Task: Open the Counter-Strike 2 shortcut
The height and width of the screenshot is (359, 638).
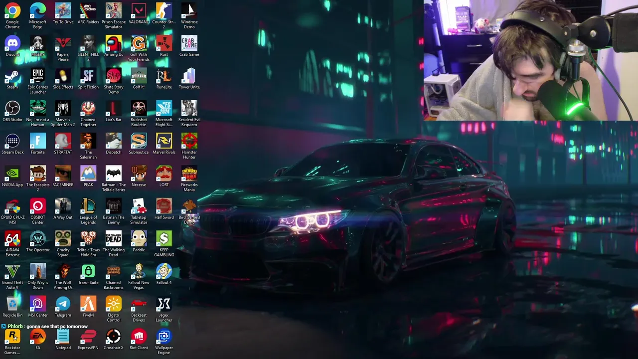Action: [x=164, y=10]
